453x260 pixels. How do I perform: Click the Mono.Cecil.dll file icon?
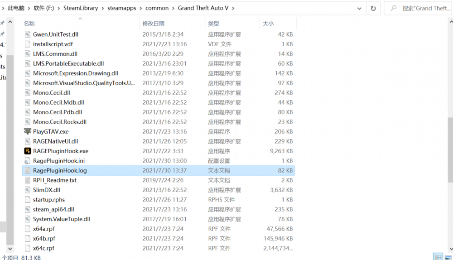[x=28, y=93]
